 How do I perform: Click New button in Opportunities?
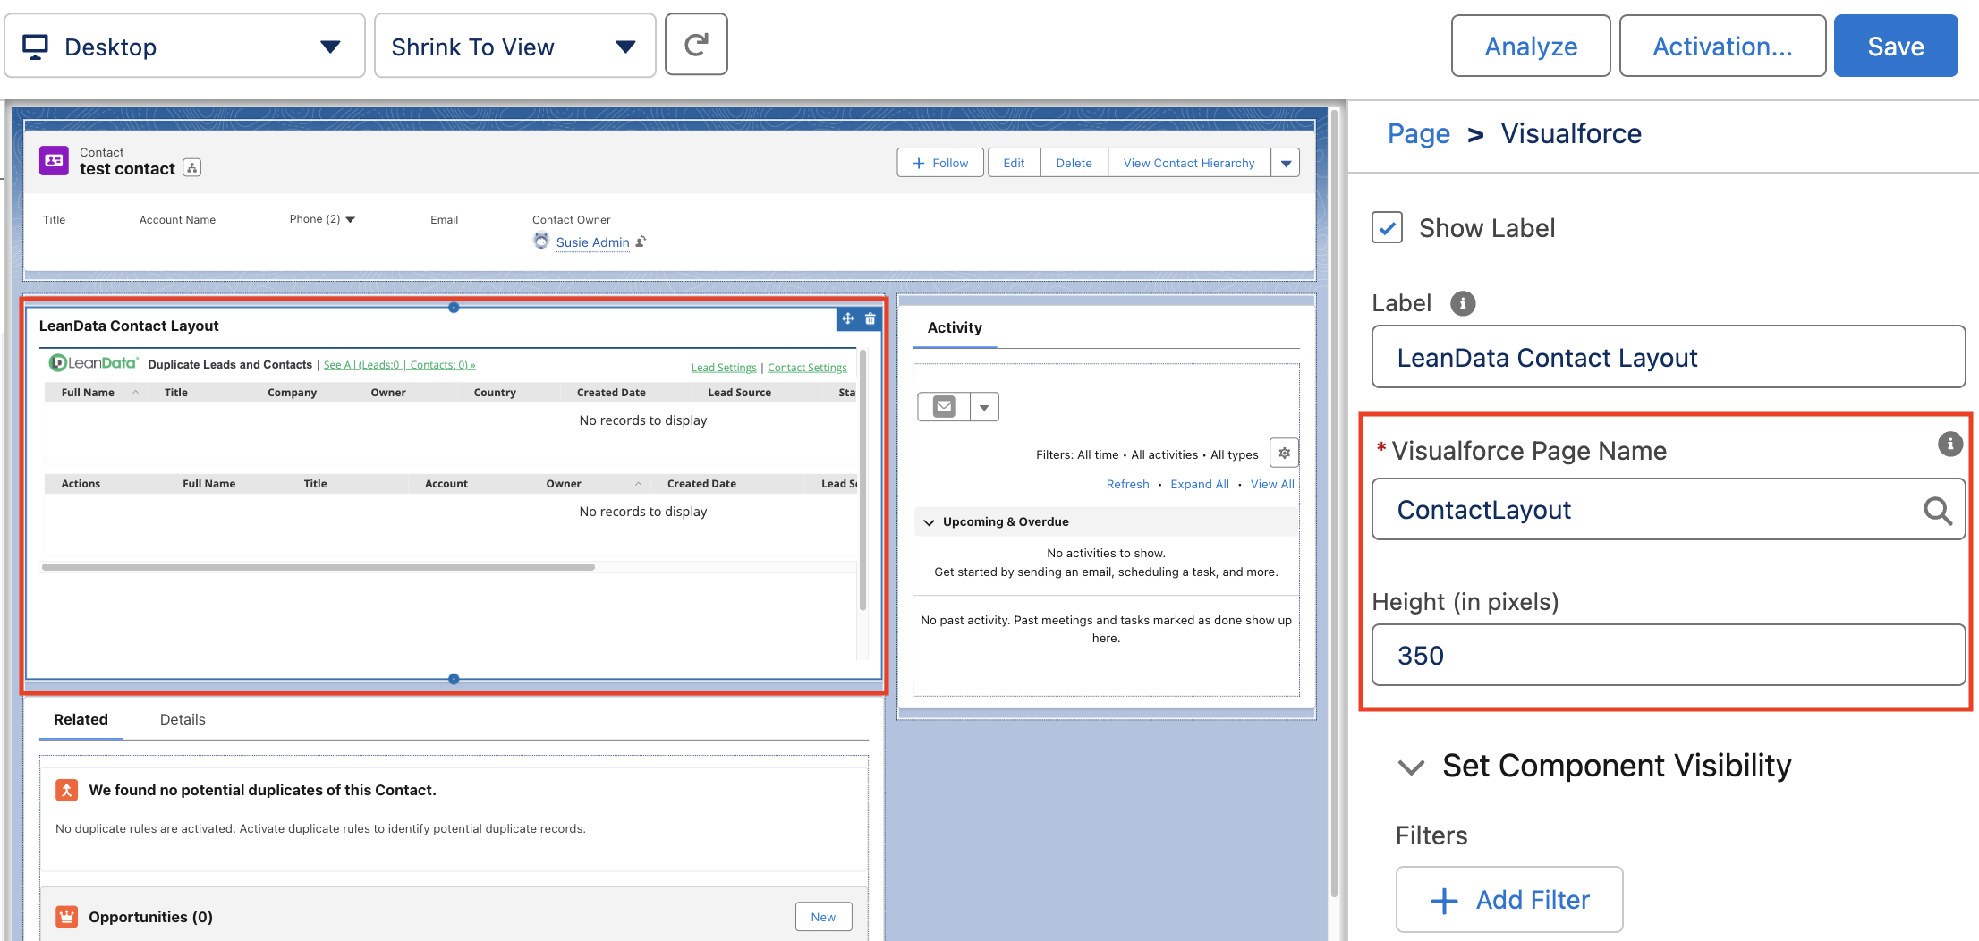click(823, 917)
